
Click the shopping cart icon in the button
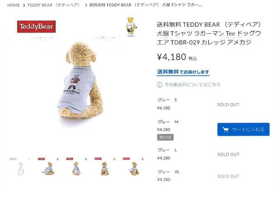point(225,130)
